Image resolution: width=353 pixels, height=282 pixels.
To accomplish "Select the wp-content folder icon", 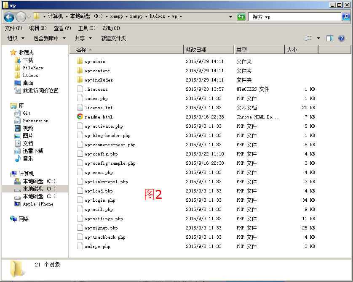I will pyautogui.click(x=80, y=70).
